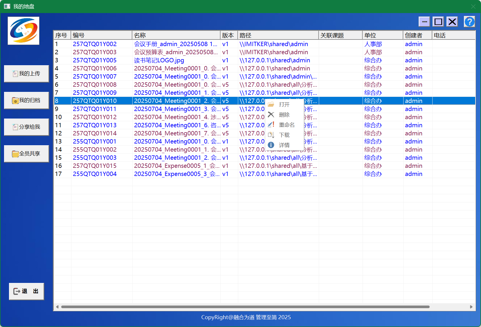Click the scrollbar left arrow
481x327 pixels.
point(57,307)
